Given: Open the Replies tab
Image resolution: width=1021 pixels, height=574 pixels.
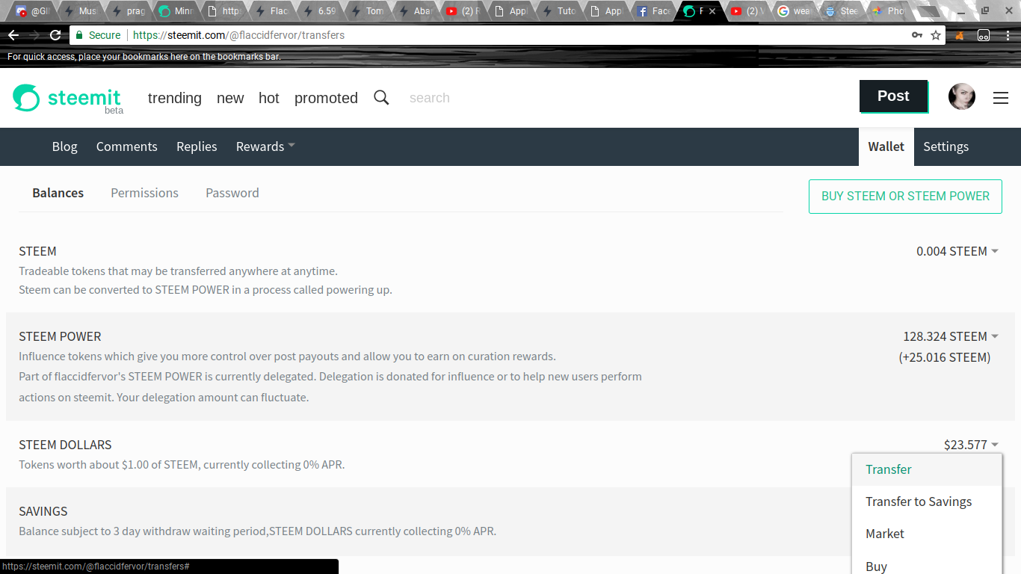Looking at the screenshot, I should [197, 146].
